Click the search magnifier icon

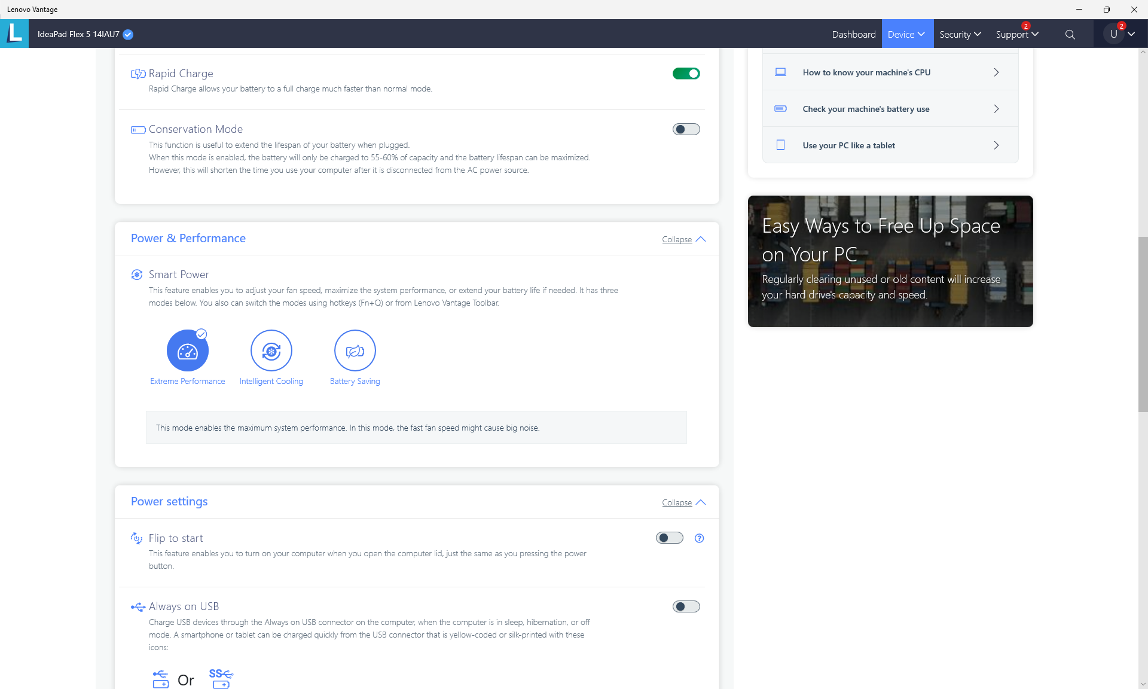point(1070,35)
